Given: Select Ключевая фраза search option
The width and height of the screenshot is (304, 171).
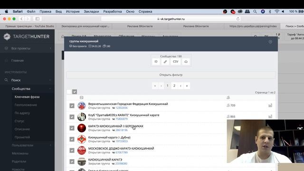Looking at the screenshot, I should (27, 97).
